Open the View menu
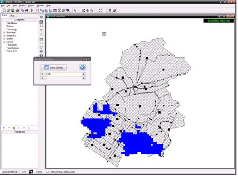 14,5
